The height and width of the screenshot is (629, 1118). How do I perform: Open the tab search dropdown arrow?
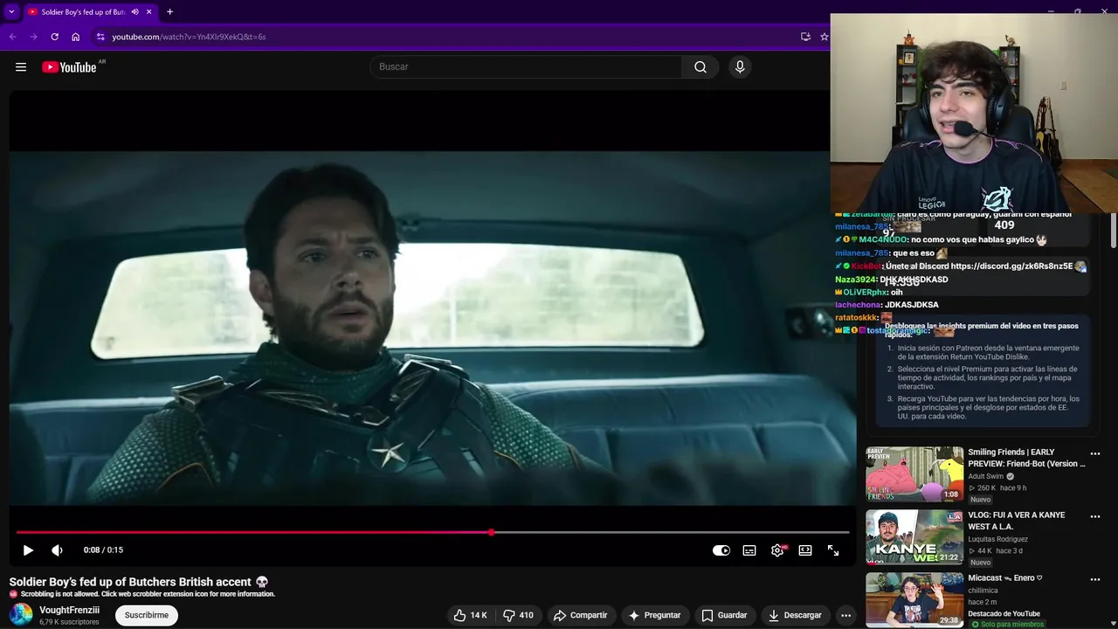pos(11,12)
